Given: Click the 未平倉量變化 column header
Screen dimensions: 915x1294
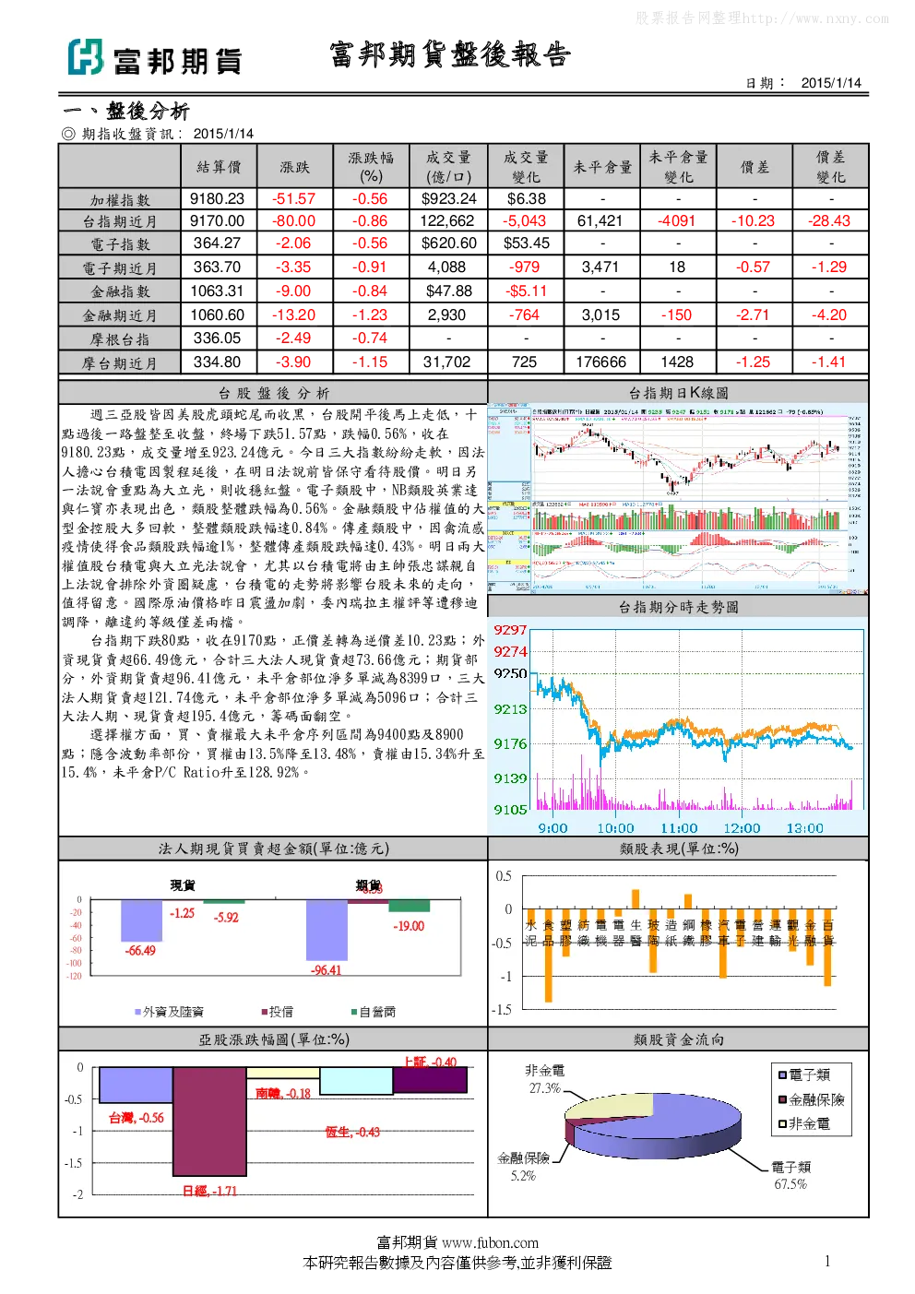Looking at the screenshot, I should [x=678, y=167].
